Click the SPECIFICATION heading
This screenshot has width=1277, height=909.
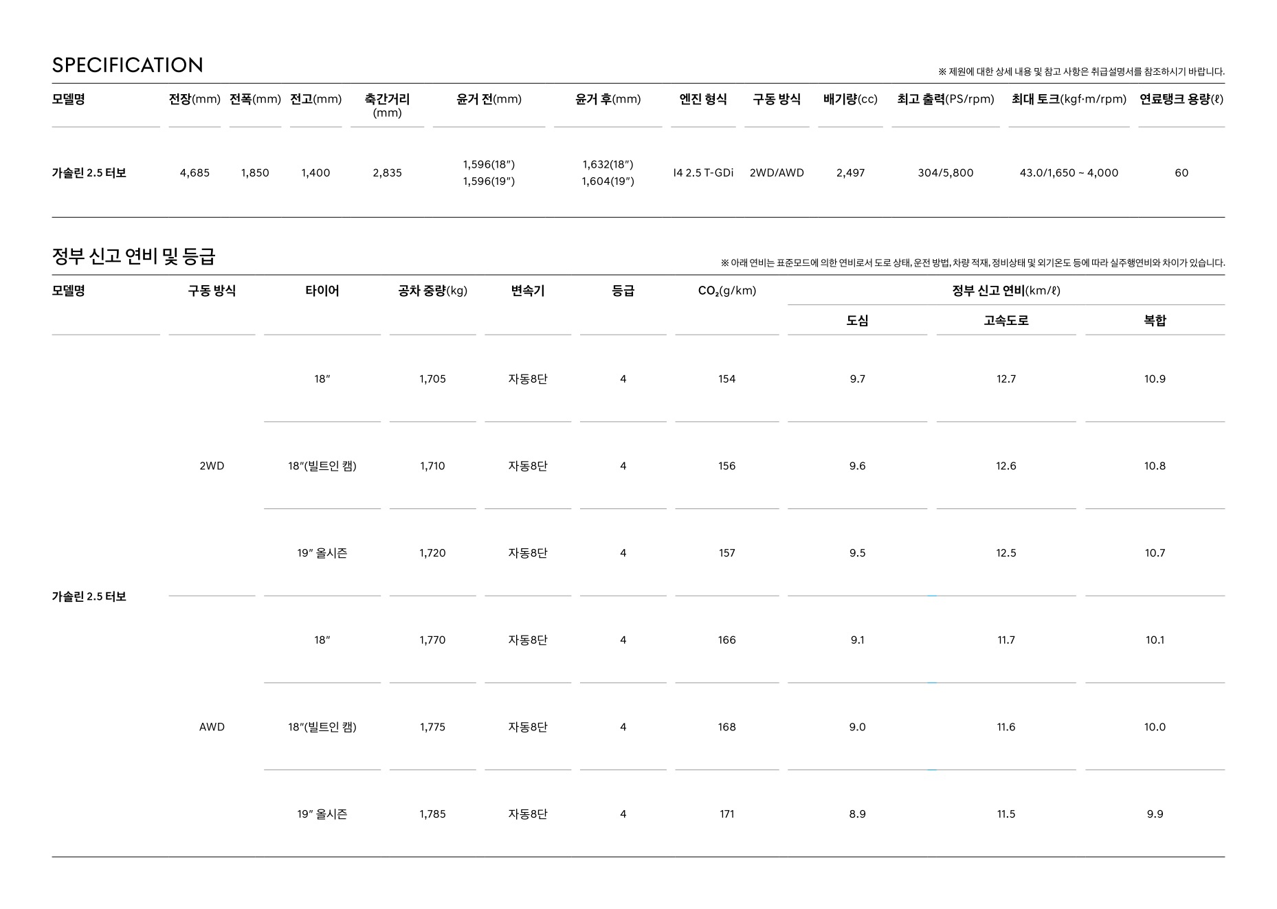pyautogui.click(x=128, y=65)
